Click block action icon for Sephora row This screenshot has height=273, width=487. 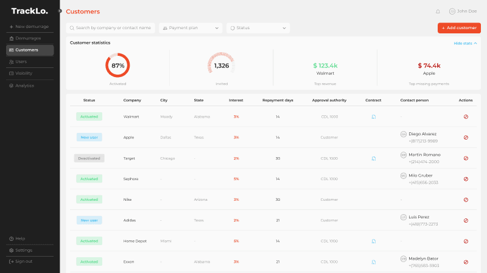pos(466,179)
